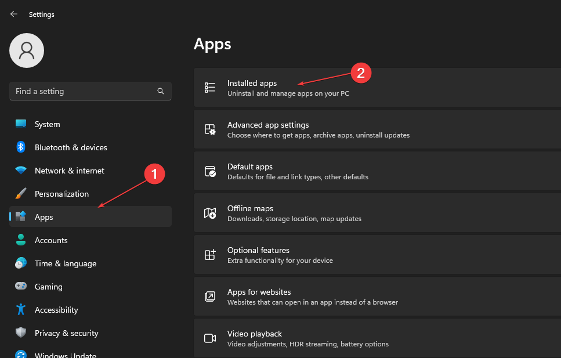The width and height of the screenshot is (561, 358).
Task: Click the Video playback camera icon
Action: [x=209, y=338]
